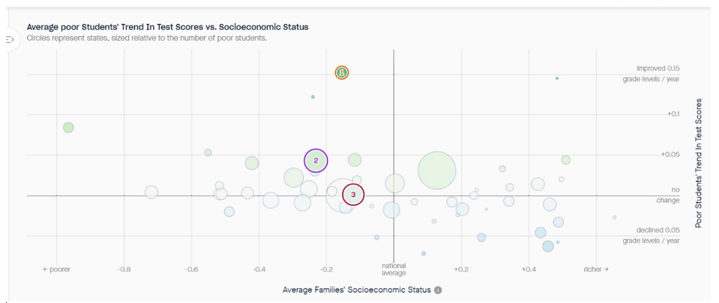Click the largest green state bubble
719x303 pixels.
pyautogui.click(x=437, y=171)
